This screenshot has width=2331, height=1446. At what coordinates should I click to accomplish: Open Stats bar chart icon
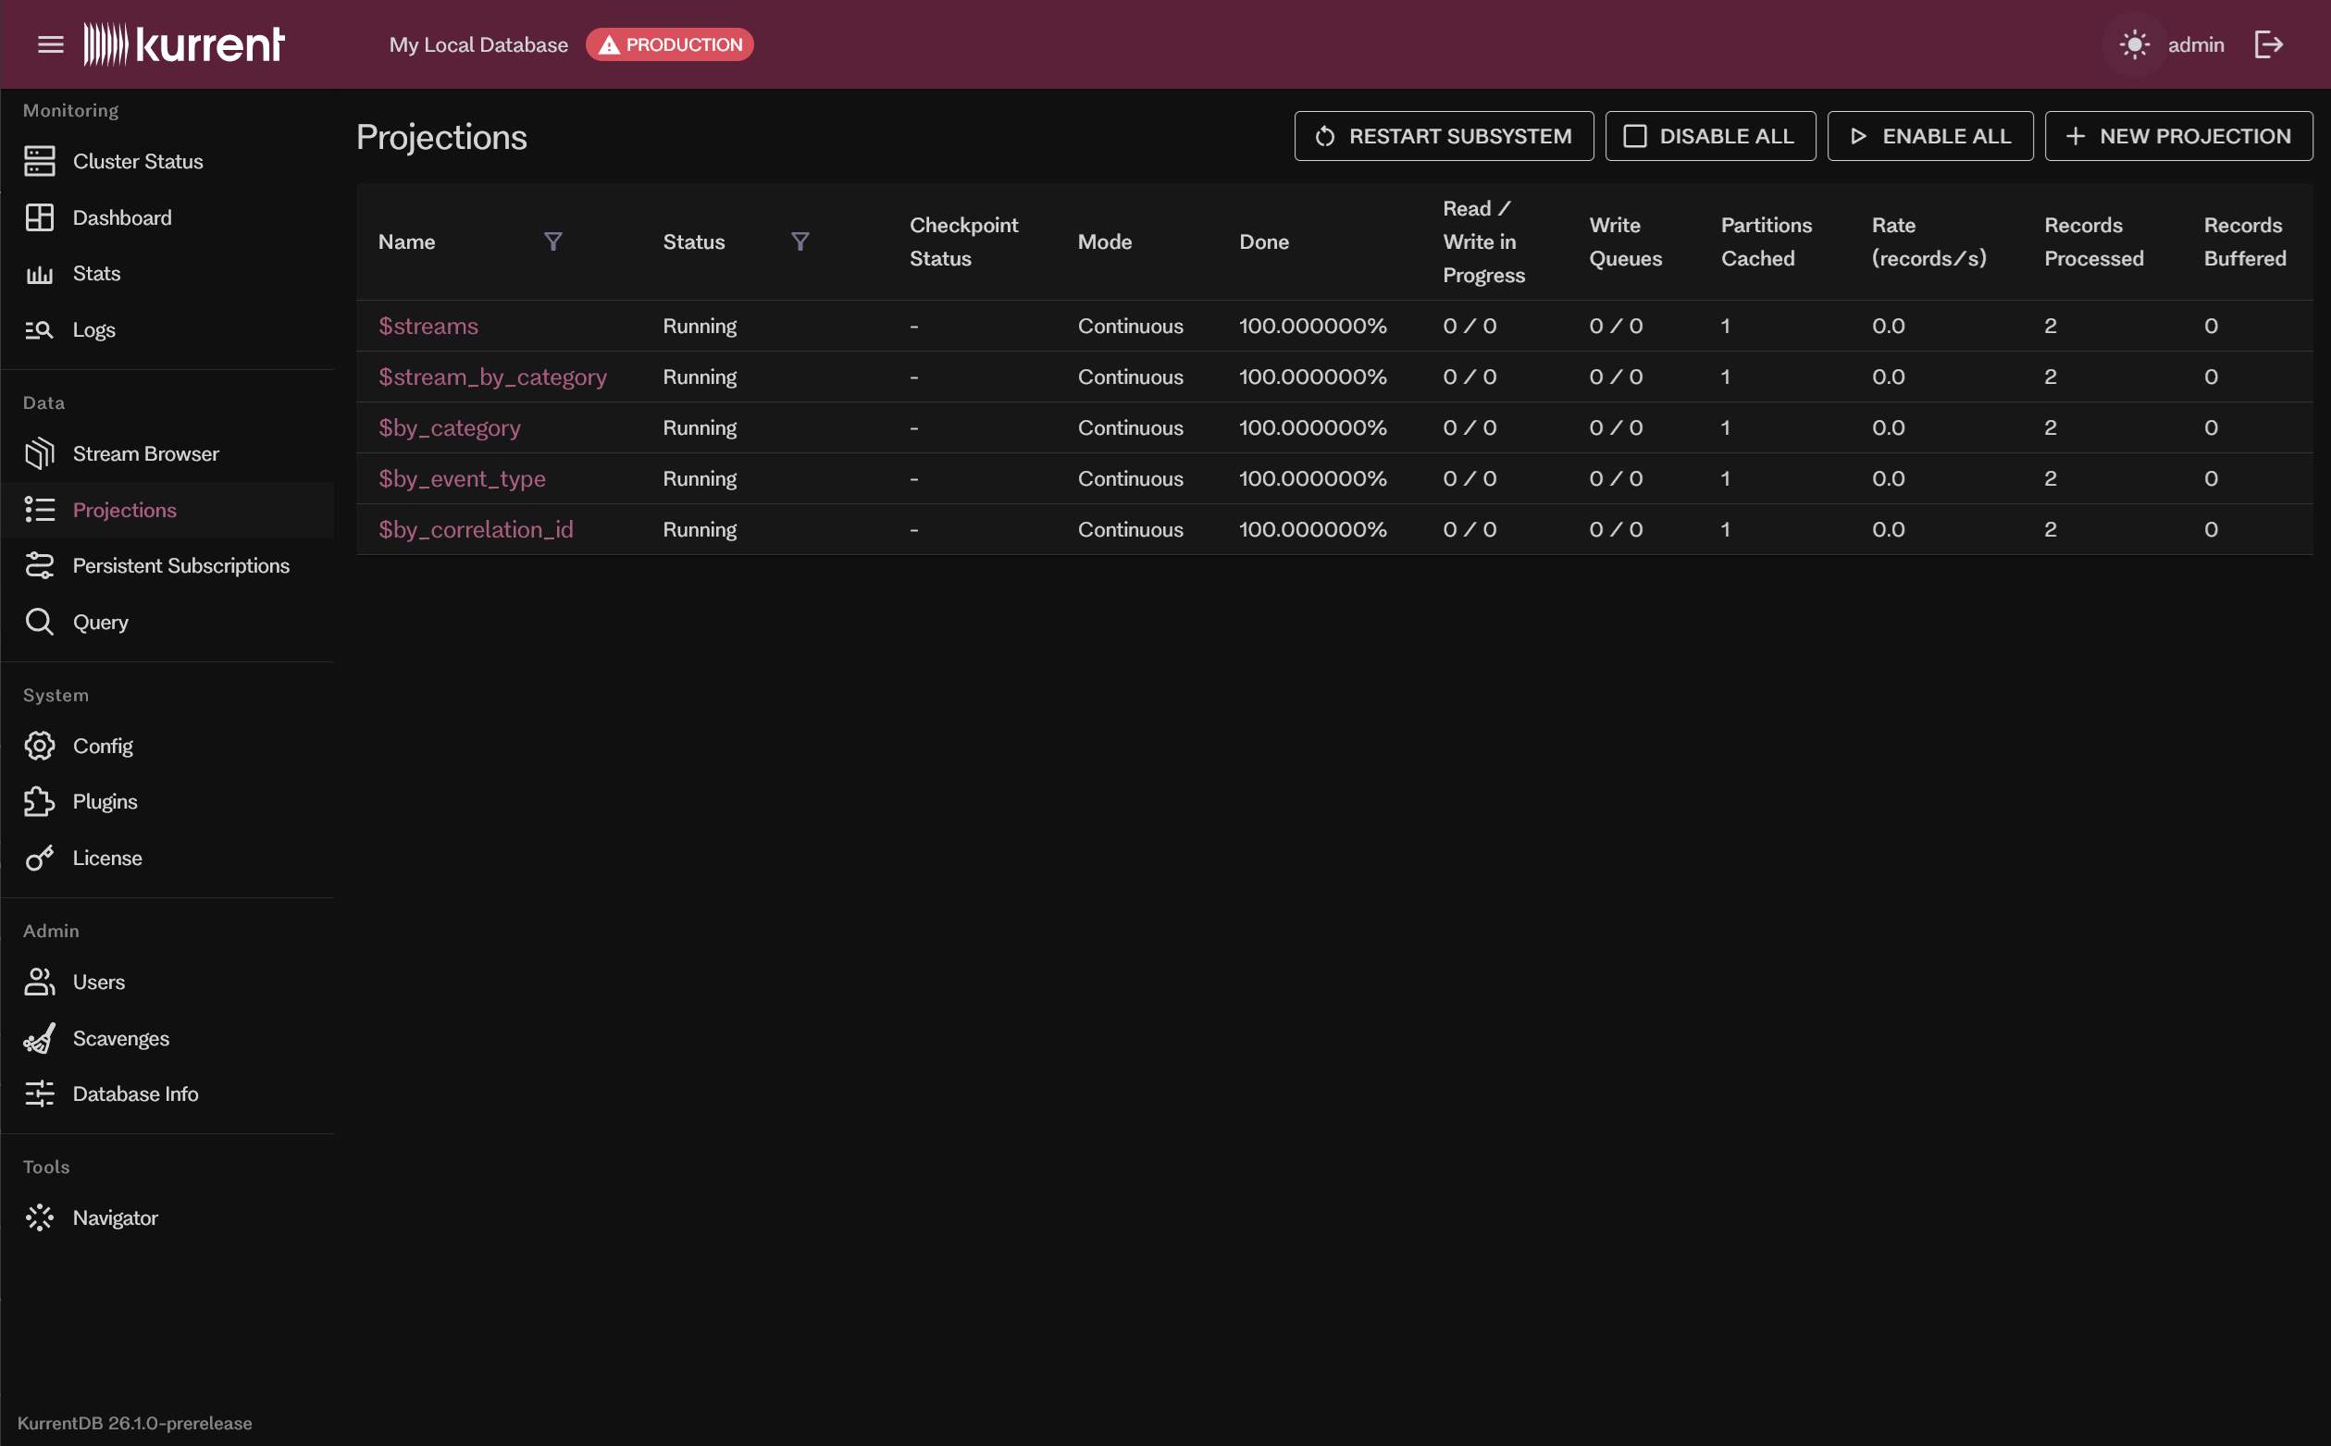point(39,275)
